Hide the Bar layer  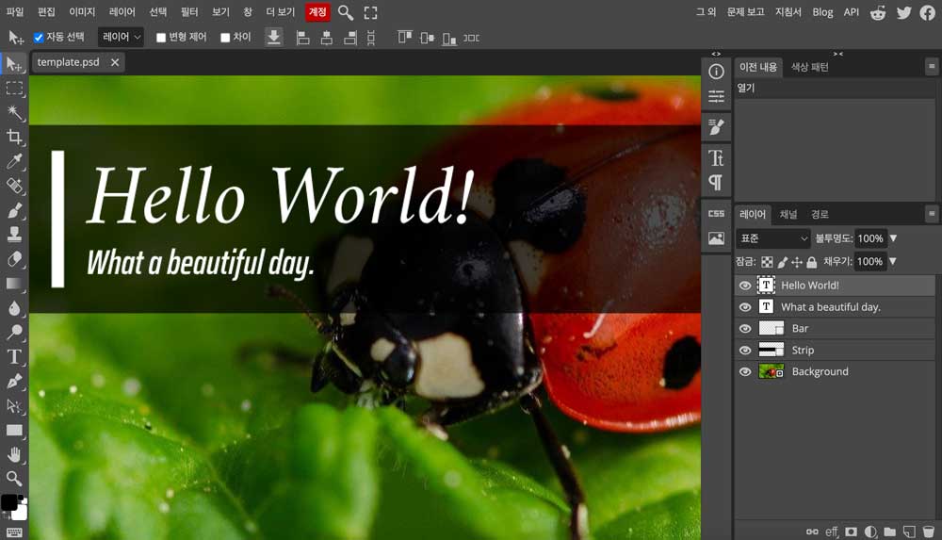pos(745,329)
